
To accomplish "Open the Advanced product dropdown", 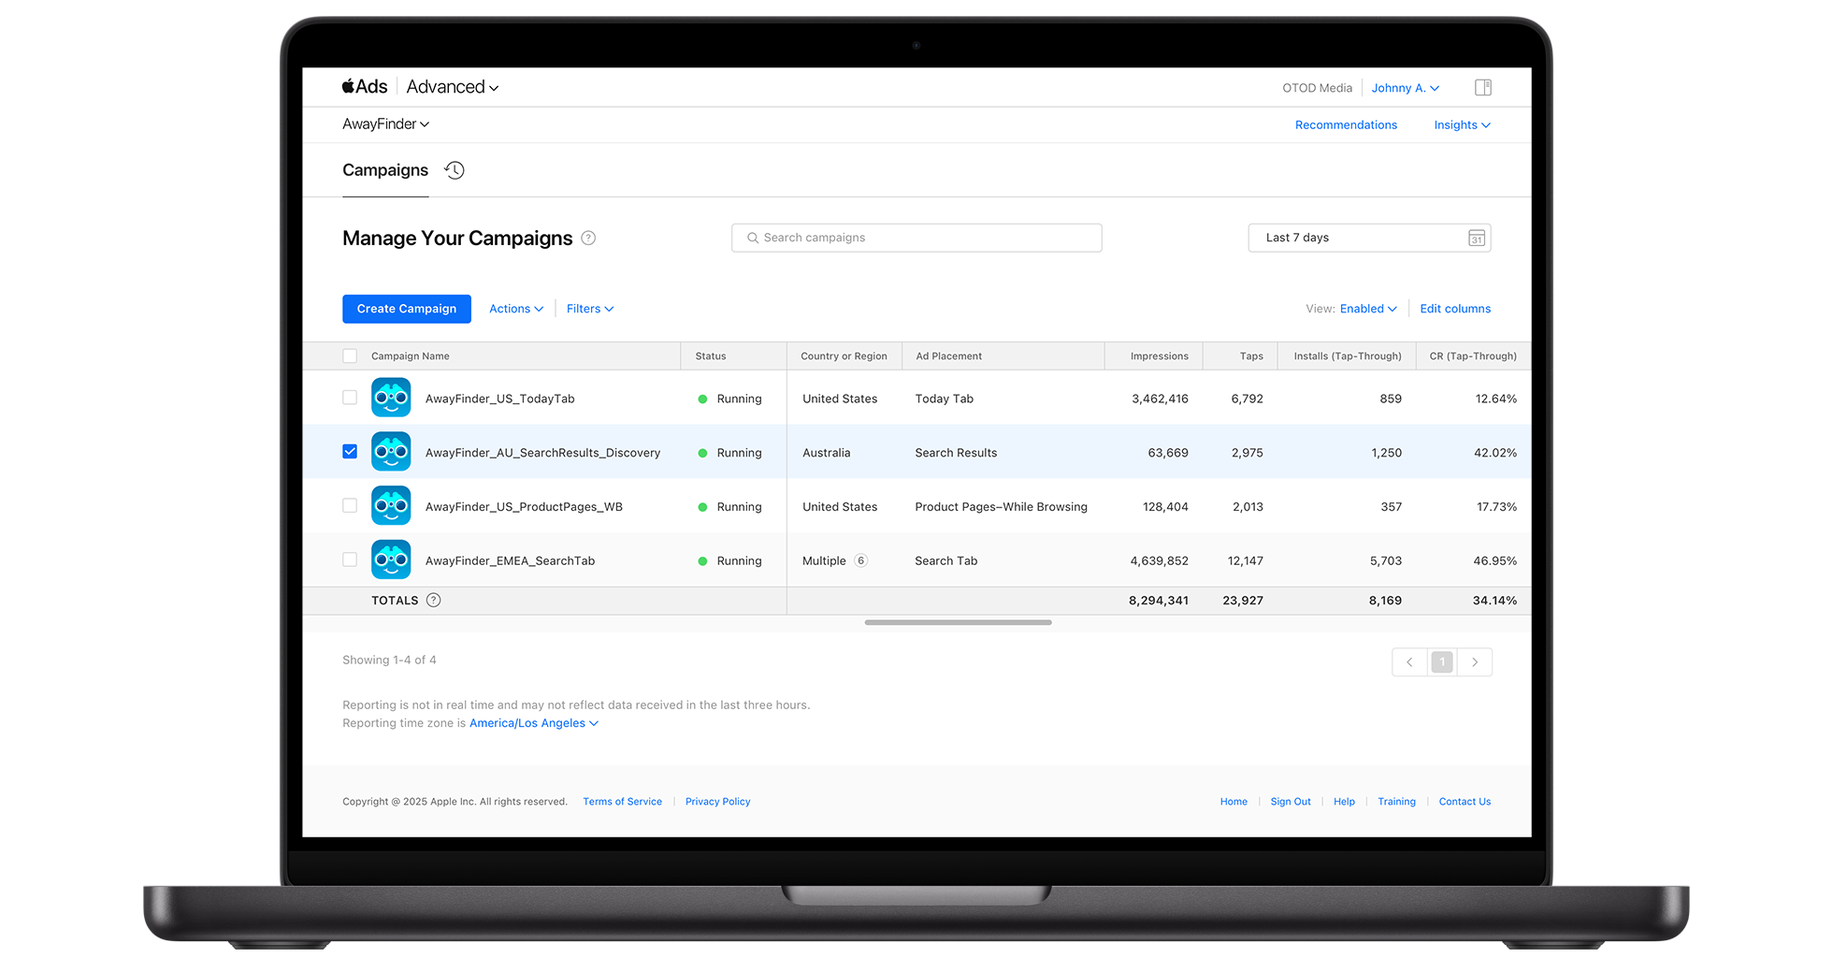I will [x=453, y=87].
